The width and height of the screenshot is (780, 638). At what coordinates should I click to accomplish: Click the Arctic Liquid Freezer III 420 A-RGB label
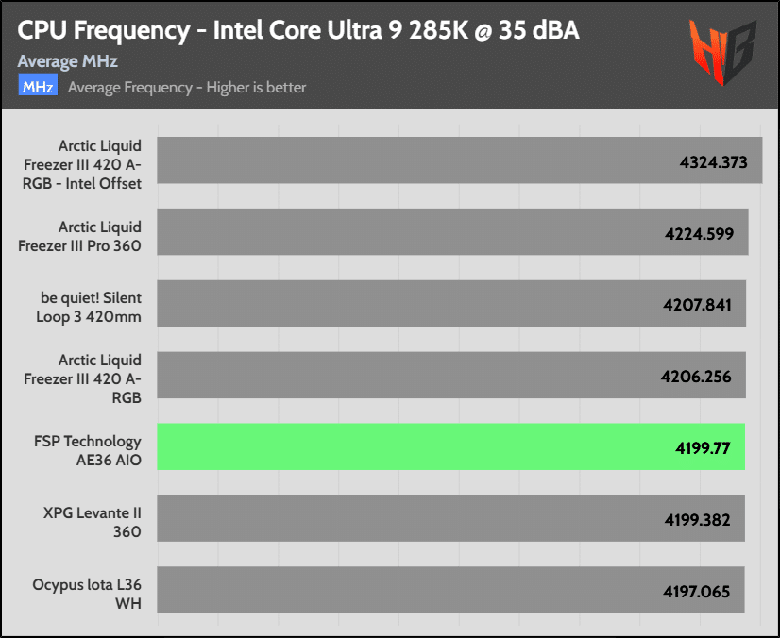click(x=82, y=378)
